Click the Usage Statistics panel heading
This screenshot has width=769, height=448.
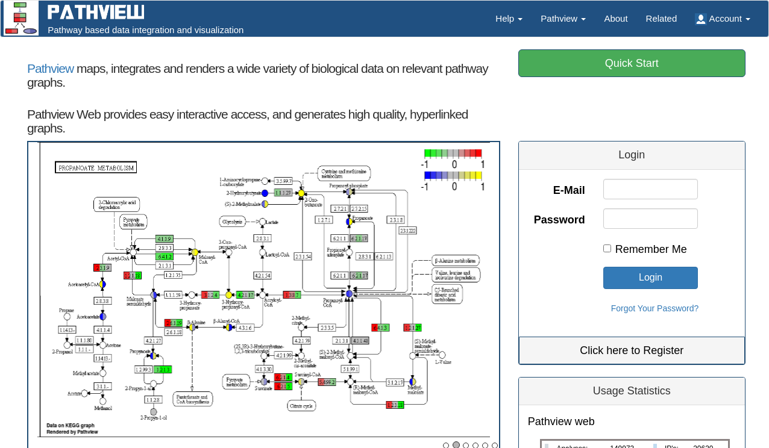(632, 391)
